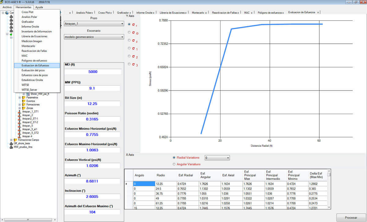Click the Procesar button
The image size is (367, 222).
point(351,217)
